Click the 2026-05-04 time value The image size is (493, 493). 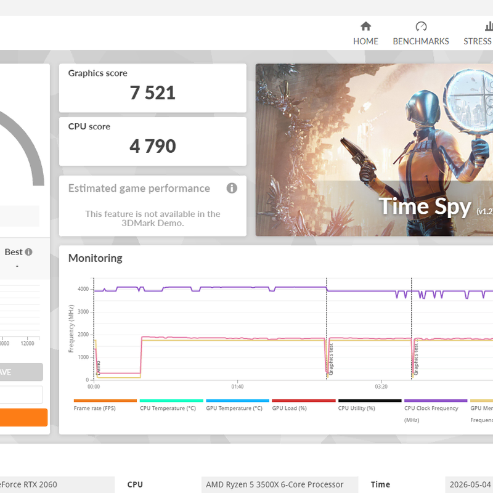pos(469,484)
